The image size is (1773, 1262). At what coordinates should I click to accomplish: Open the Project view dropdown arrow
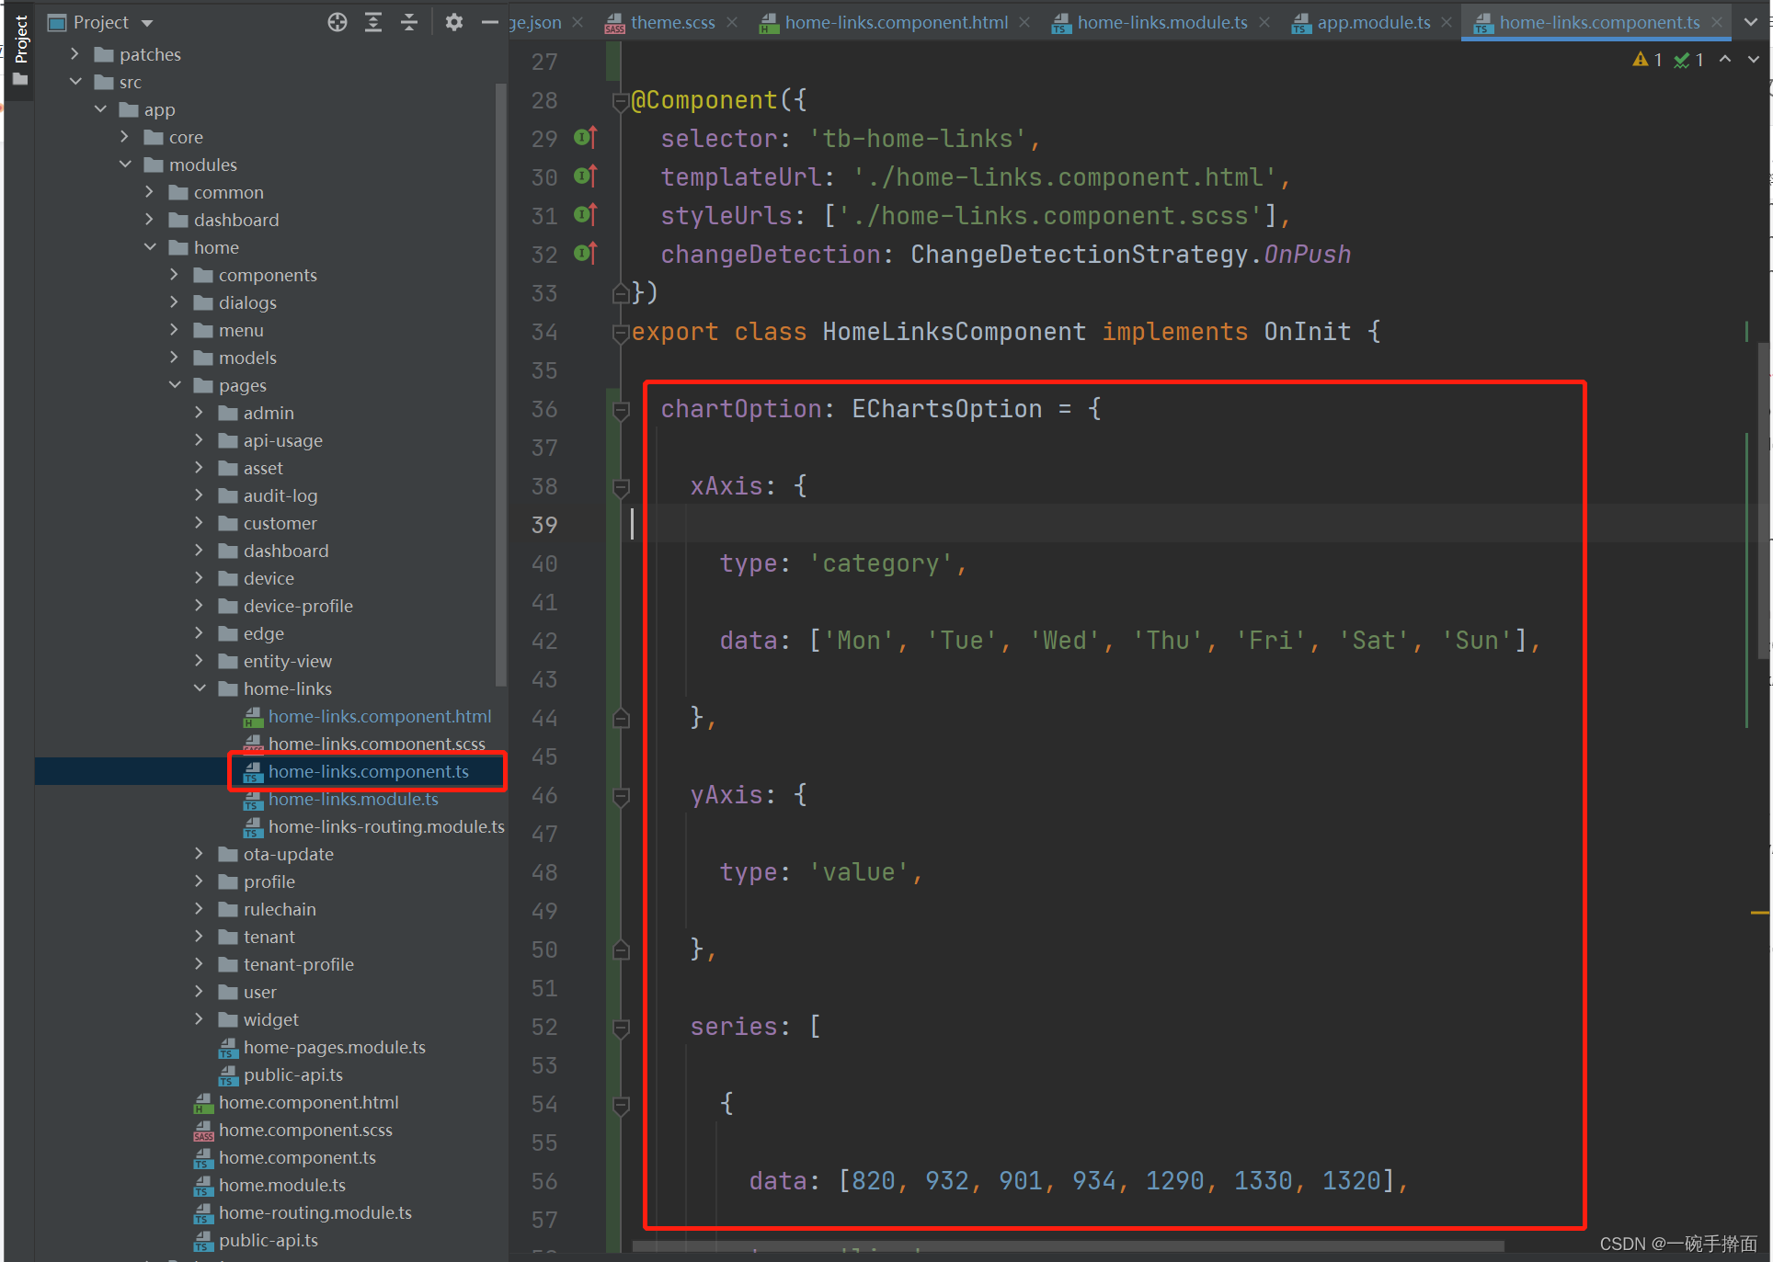pyautogui.click(x=148, y=22)
